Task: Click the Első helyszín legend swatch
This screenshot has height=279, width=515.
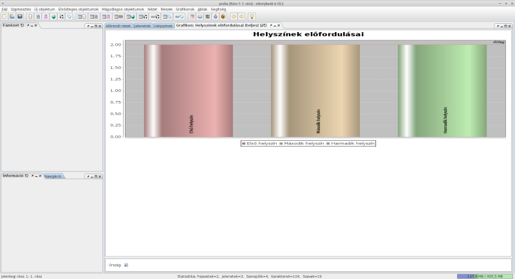Action: (x=244, y=143)
